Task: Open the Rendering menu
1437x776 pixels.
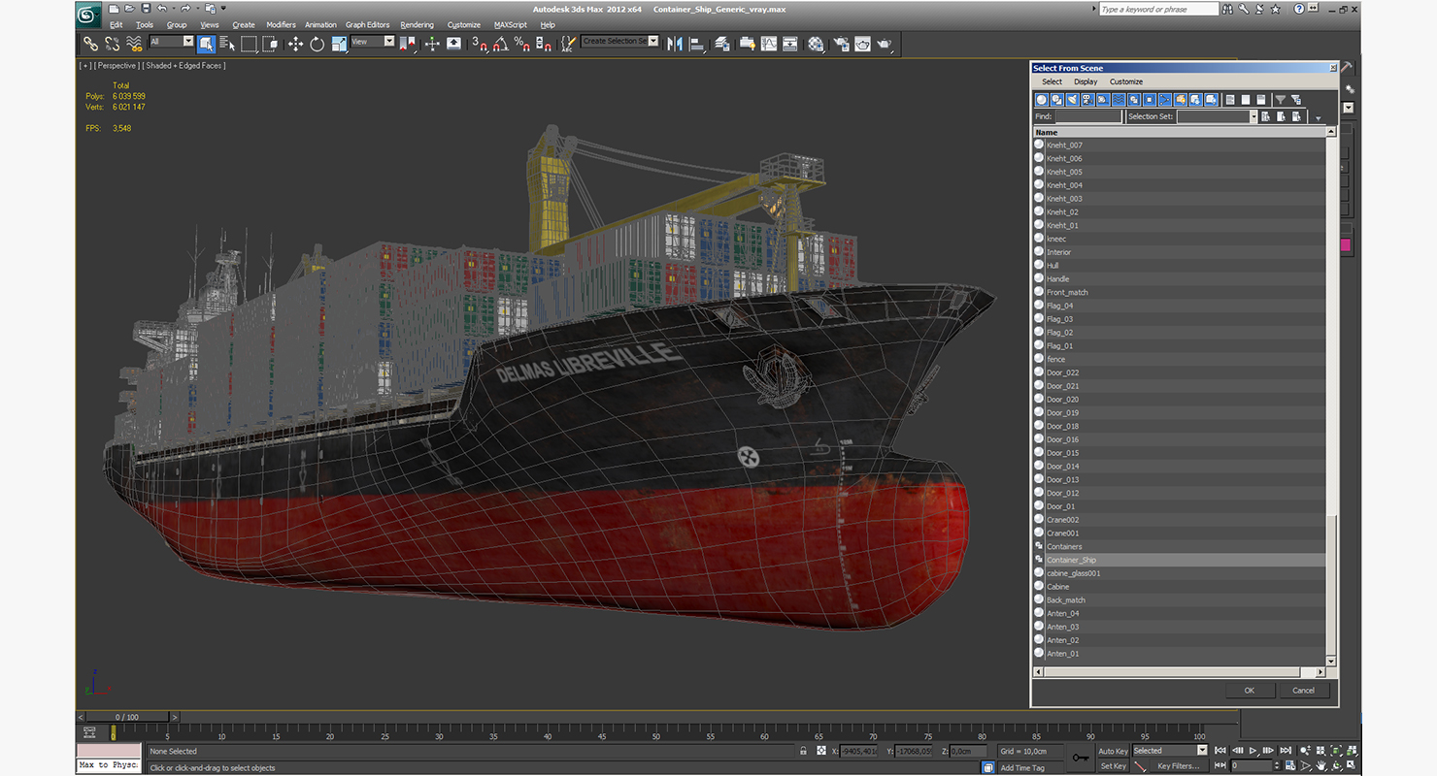Action: click(417, 24)
